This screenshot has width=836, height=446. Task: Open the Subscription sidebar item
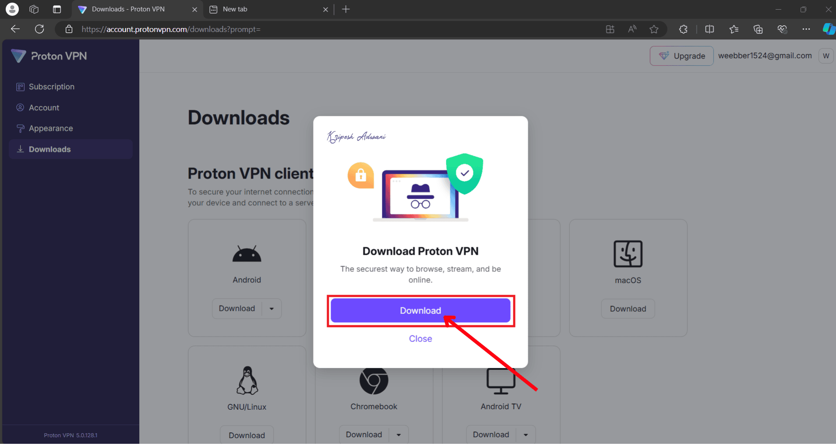51,87
